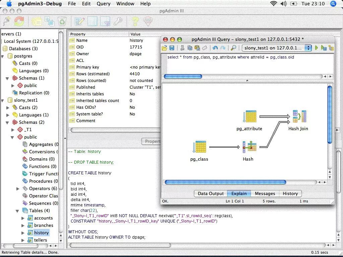Open the Edit menu
The width and height of the screenshot is (343, 257).
pos(86,4)
